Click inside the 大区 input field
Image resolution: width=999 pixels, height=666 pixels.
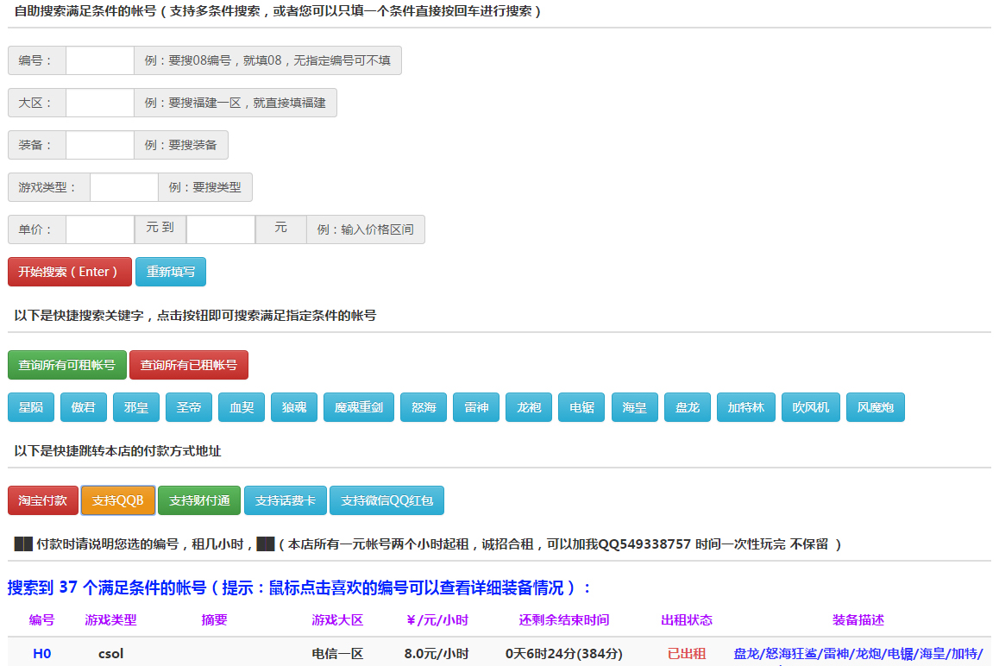99,102
